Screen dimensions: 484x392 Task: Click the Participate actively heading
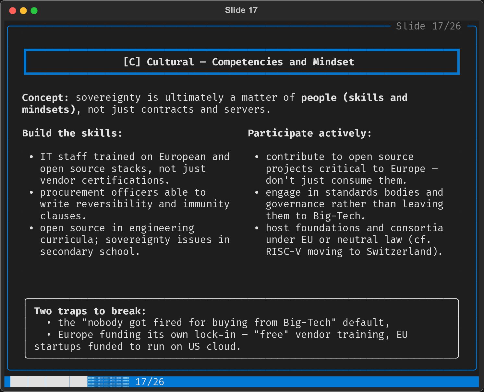click(x=309, y=133)
